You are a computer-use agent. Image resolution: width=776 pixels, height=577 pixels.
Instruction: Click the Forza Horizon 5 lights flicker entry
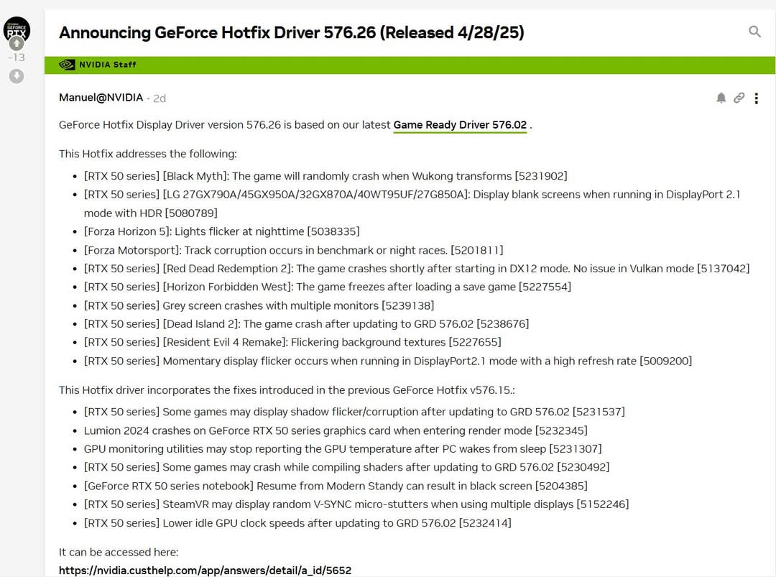222,231
